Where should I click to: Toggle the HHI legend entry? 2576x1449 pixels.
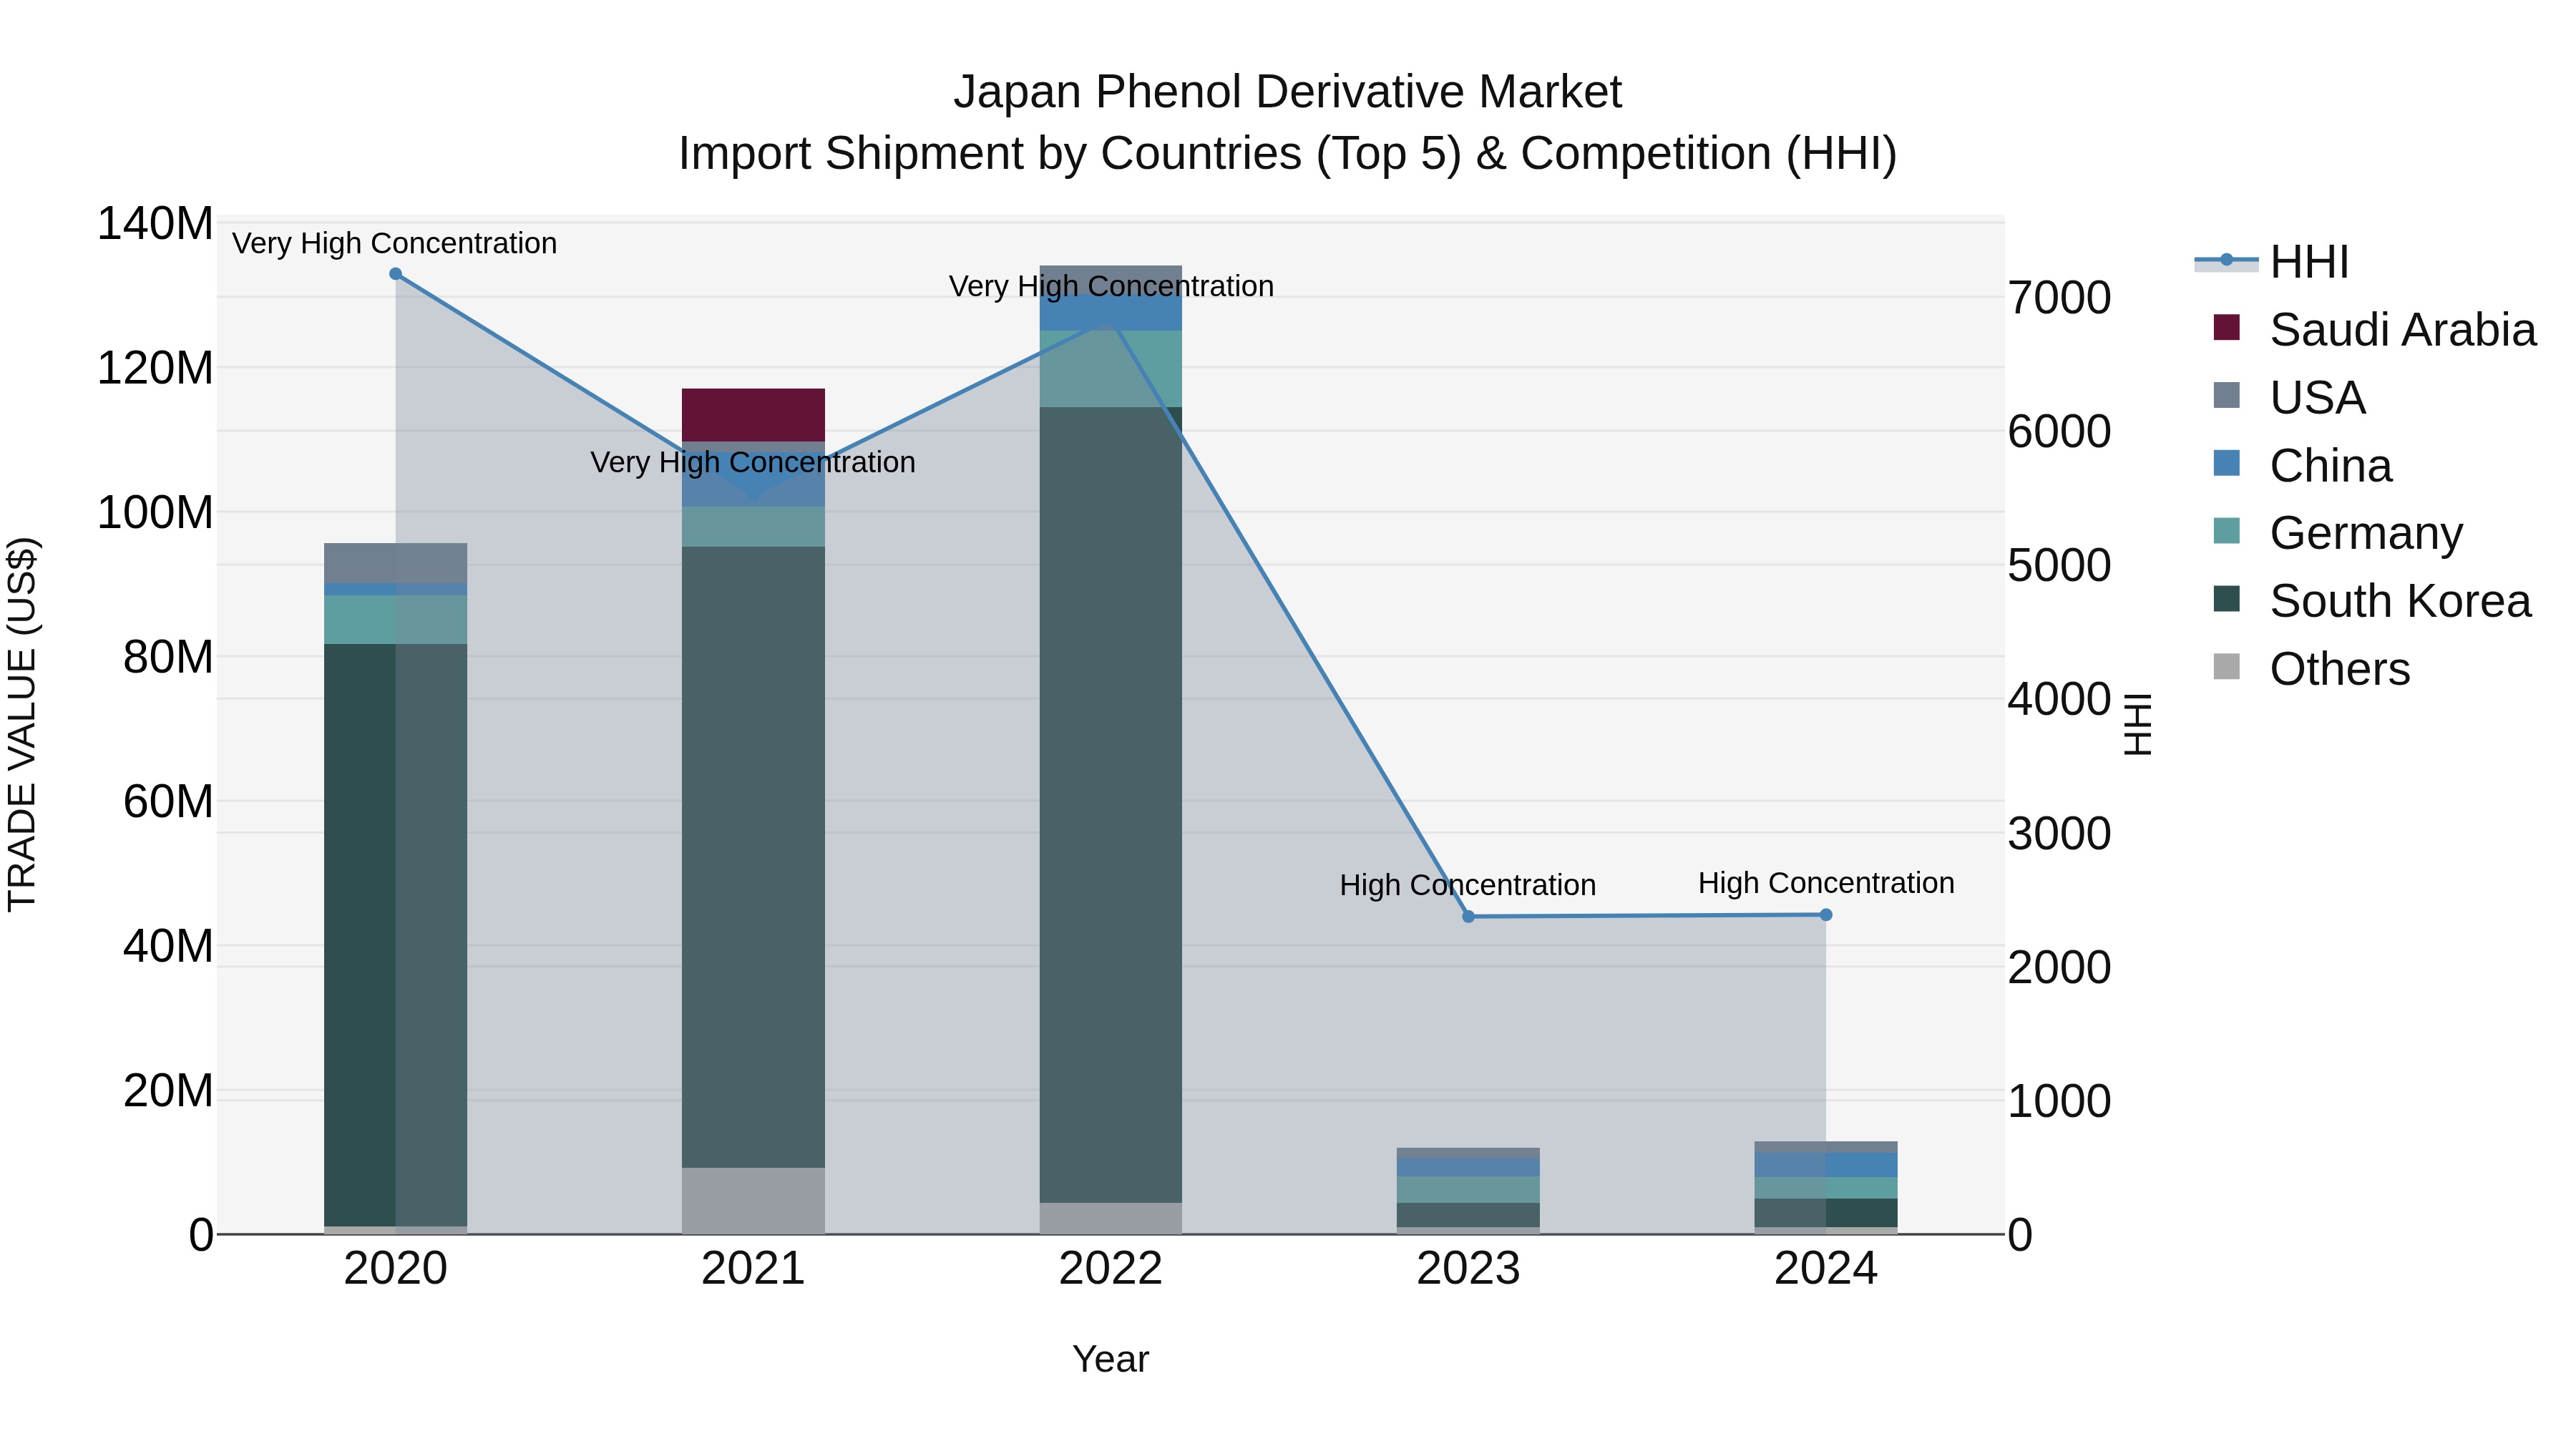2273,262
